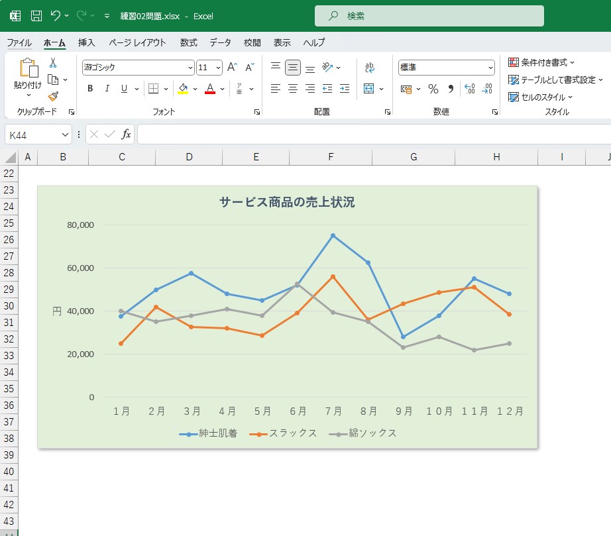Switch to the 数式 ribbon tab
This screenshot has width=611, height=536.
(189, 42)
